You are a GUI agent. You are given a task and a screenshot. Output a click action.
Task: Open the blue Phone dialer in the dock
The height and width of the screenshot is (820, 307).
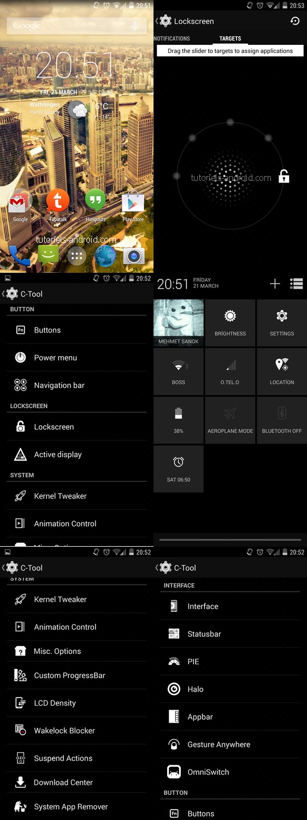[19, 255]
